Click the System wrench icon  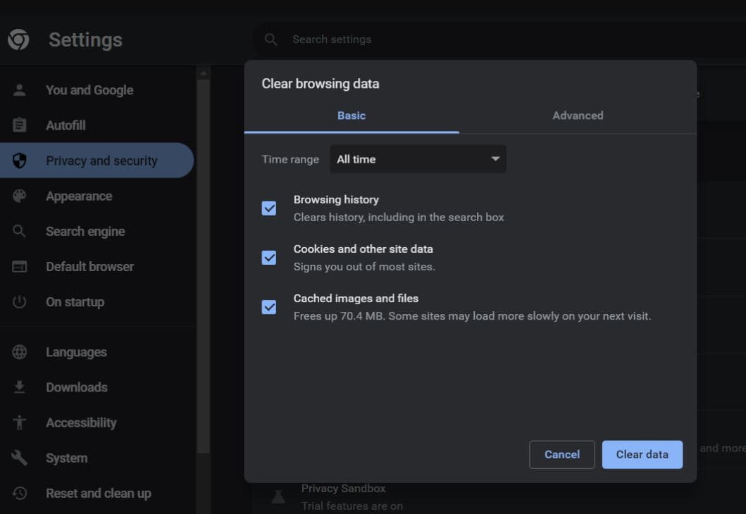click(x=20, y=458)
